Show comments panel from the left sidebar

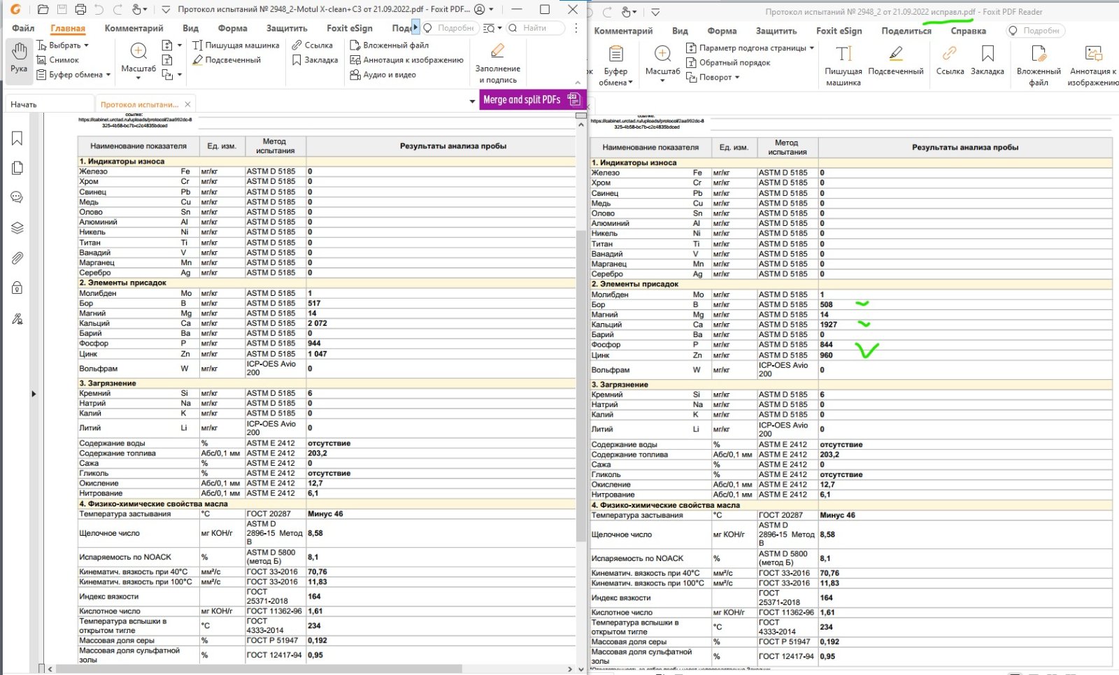pos(17,198)
